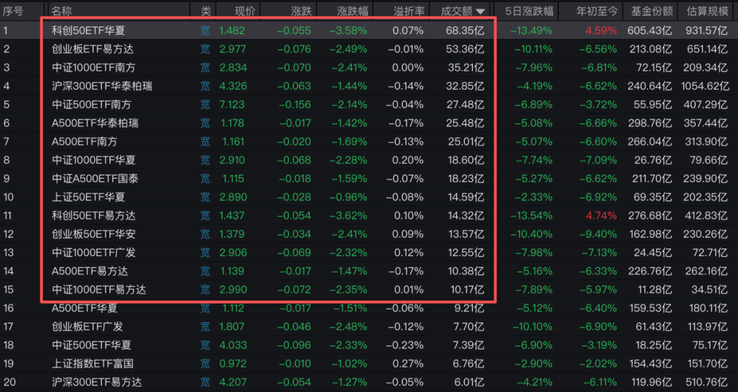The image size is (738, 392).
Task: Sort by 涨跌 column header
Action: click(301, 12)
